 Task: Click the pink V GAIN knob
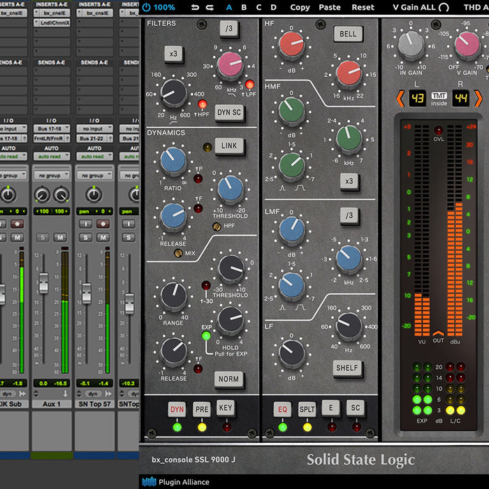467,44
